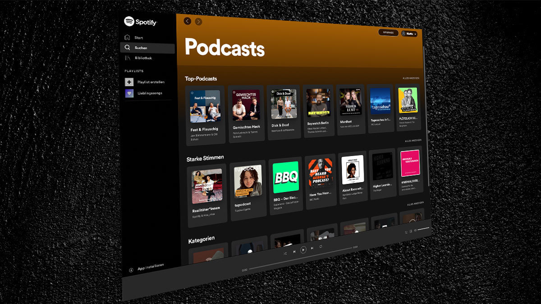Navigate forward with the right arrow

coord(198,22)
